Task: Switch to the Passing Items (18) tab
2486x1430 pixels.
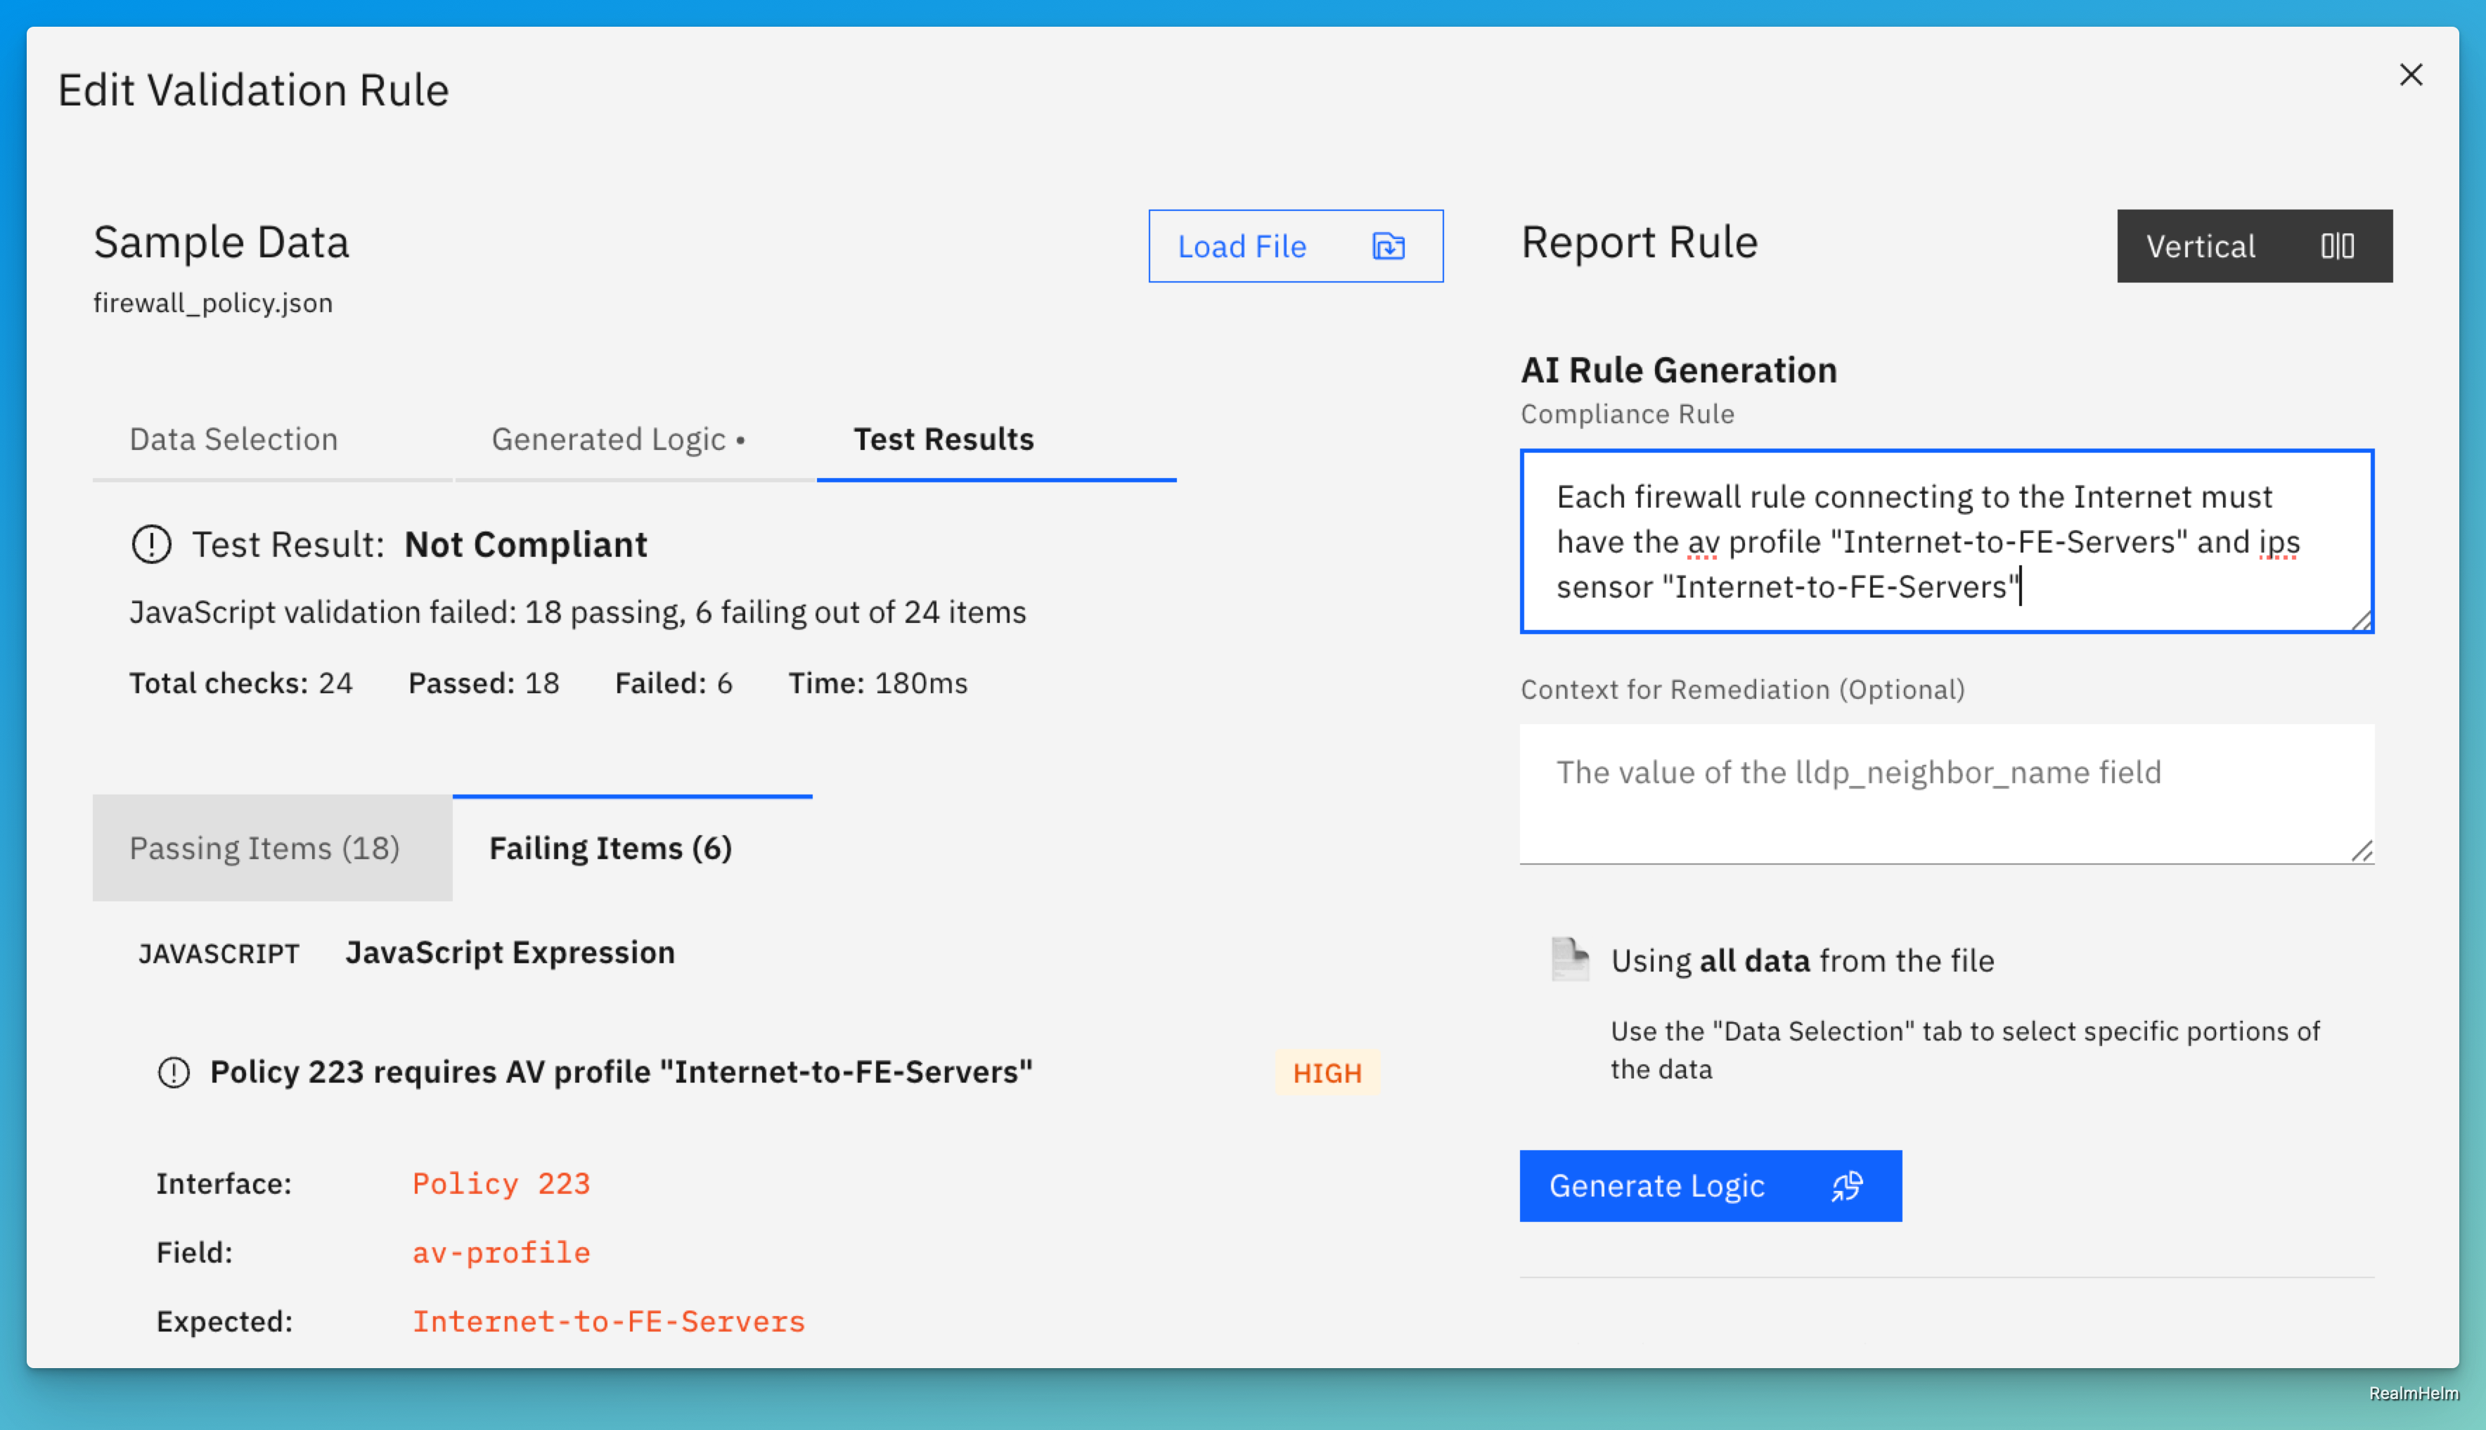Action: click(x=266, y=848)
